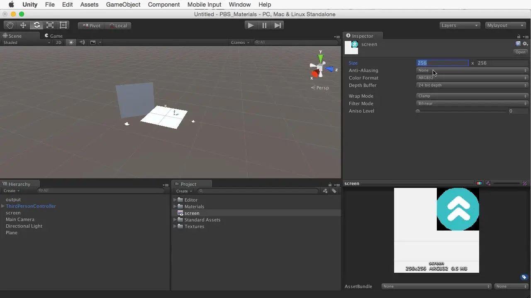Open the help reference book icon
This screenshot has width=531, height=298.
pyautogui.click(x=518, y=44)
